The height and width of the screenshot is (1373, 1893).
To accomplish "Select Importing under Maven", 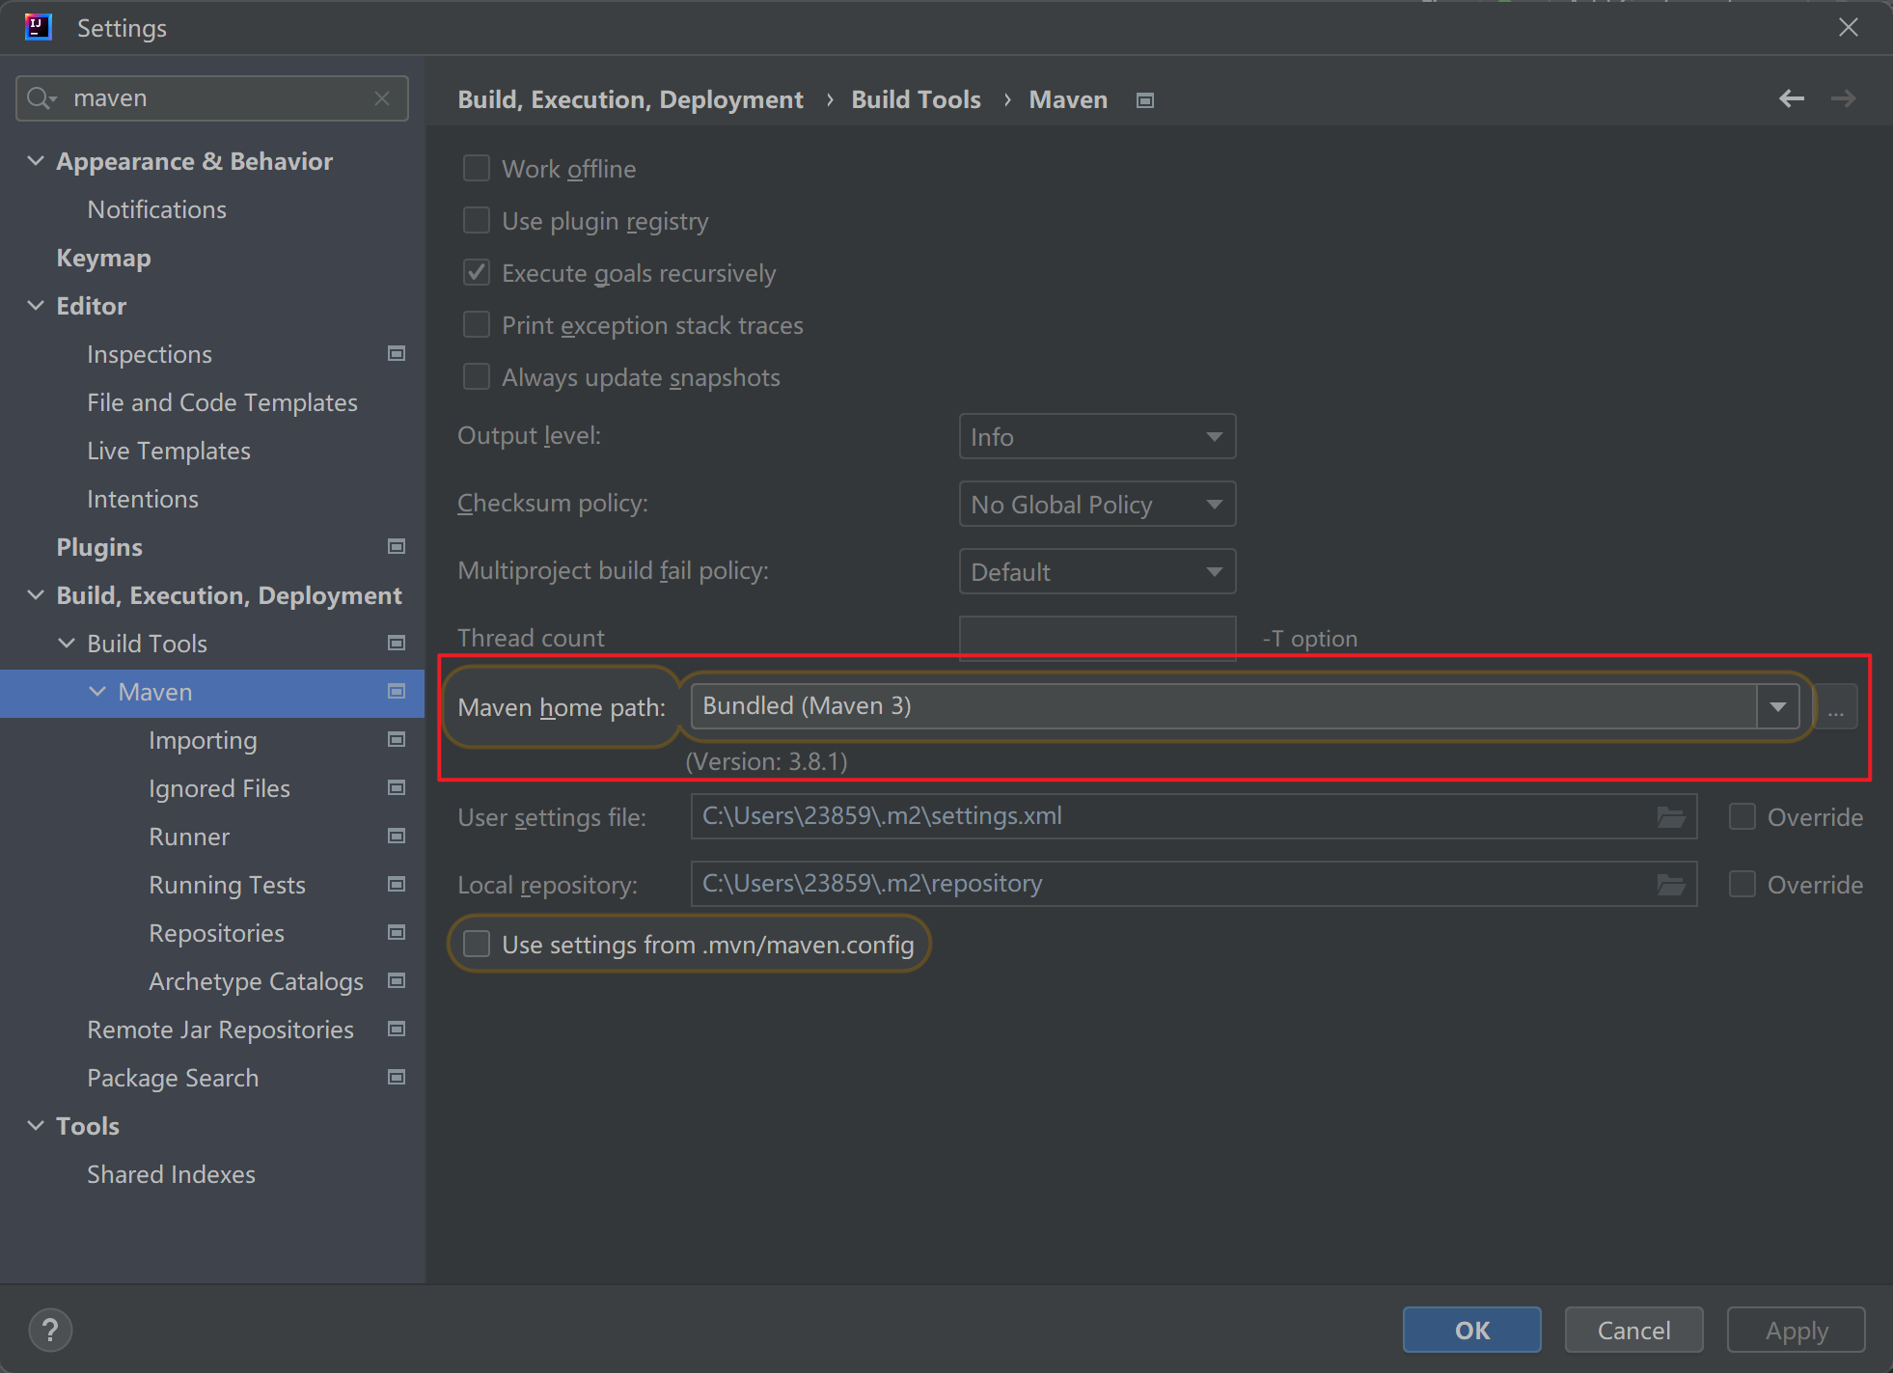I will 203,740.
